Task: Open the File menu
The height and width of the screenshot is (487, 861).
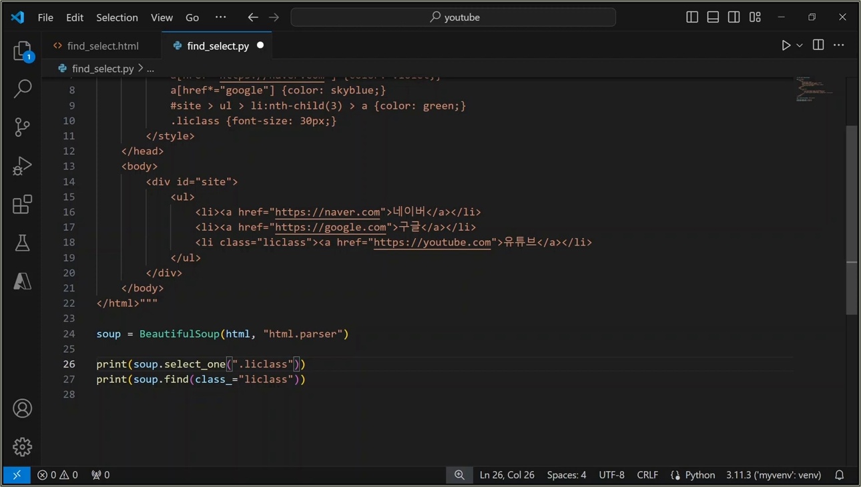Action: point(45,17)
